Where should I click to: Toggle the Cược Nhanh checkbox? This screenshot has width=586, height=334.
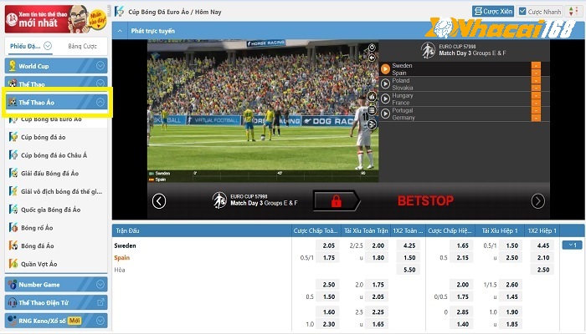[x=522, y=12]
